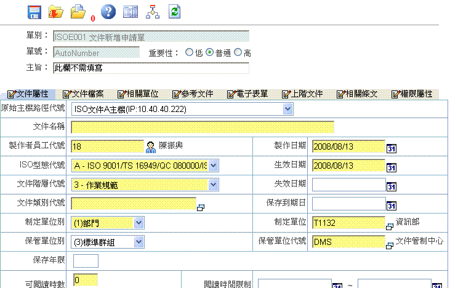This screenshot has height=288, width=450.
Task: Click the form list icon in toolbar
Action: (130, 12)
